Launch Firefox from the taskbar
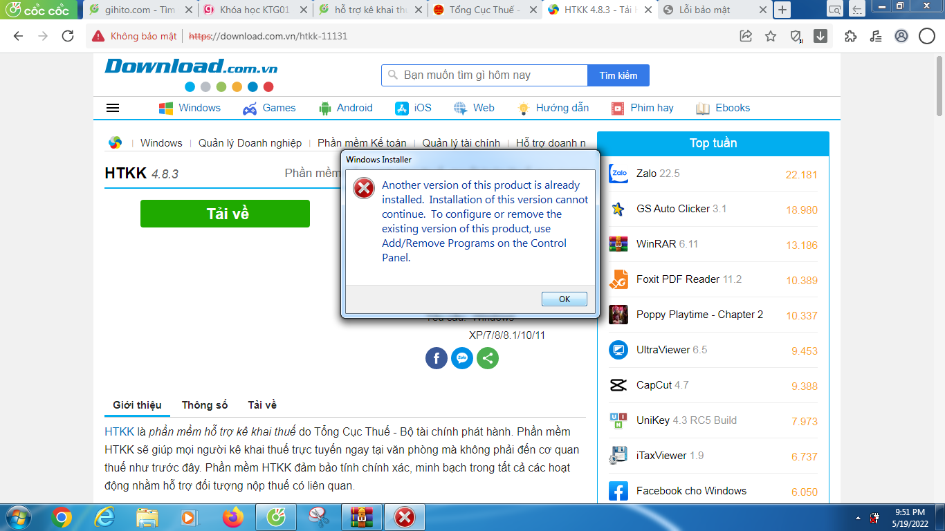The image size is (945, 531). (x=233, y=516)
